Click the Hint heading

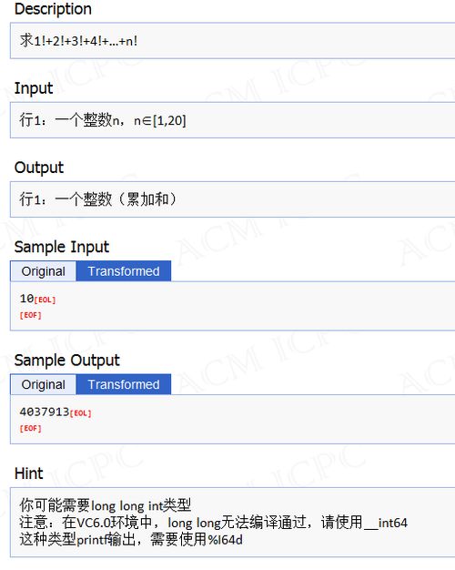[29, 473]
